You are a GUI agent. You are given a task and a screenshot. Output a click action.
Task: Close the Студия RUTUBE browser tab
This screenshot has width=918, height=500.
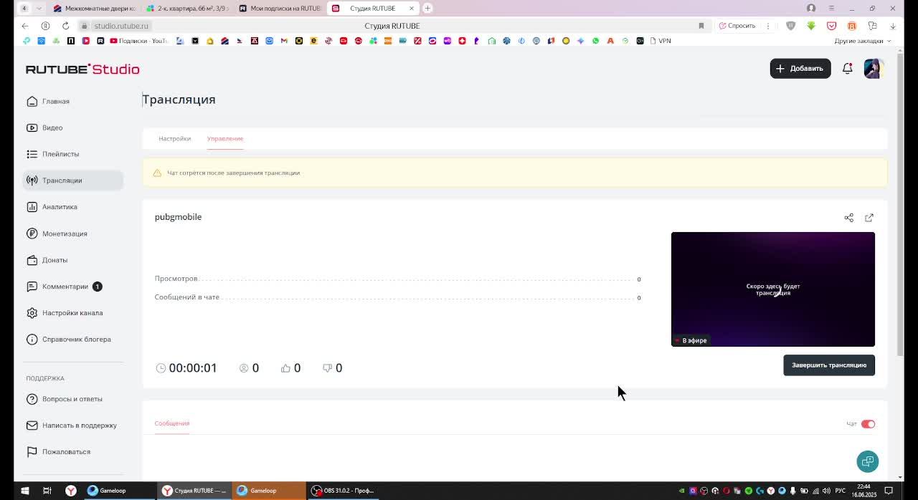point(412,9)
